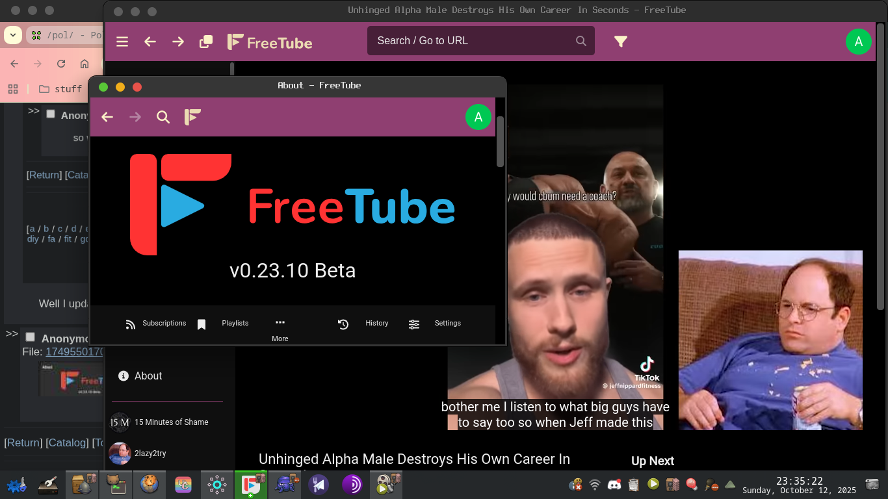
Task: Click the video player showing the TikTok clip
Action: pos(555,257)
